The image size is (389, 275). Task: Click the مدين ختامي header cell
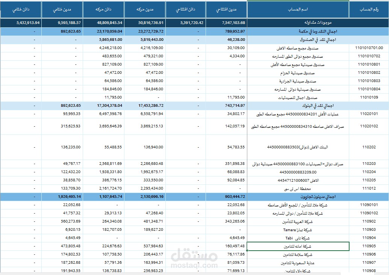coord(62,9)
